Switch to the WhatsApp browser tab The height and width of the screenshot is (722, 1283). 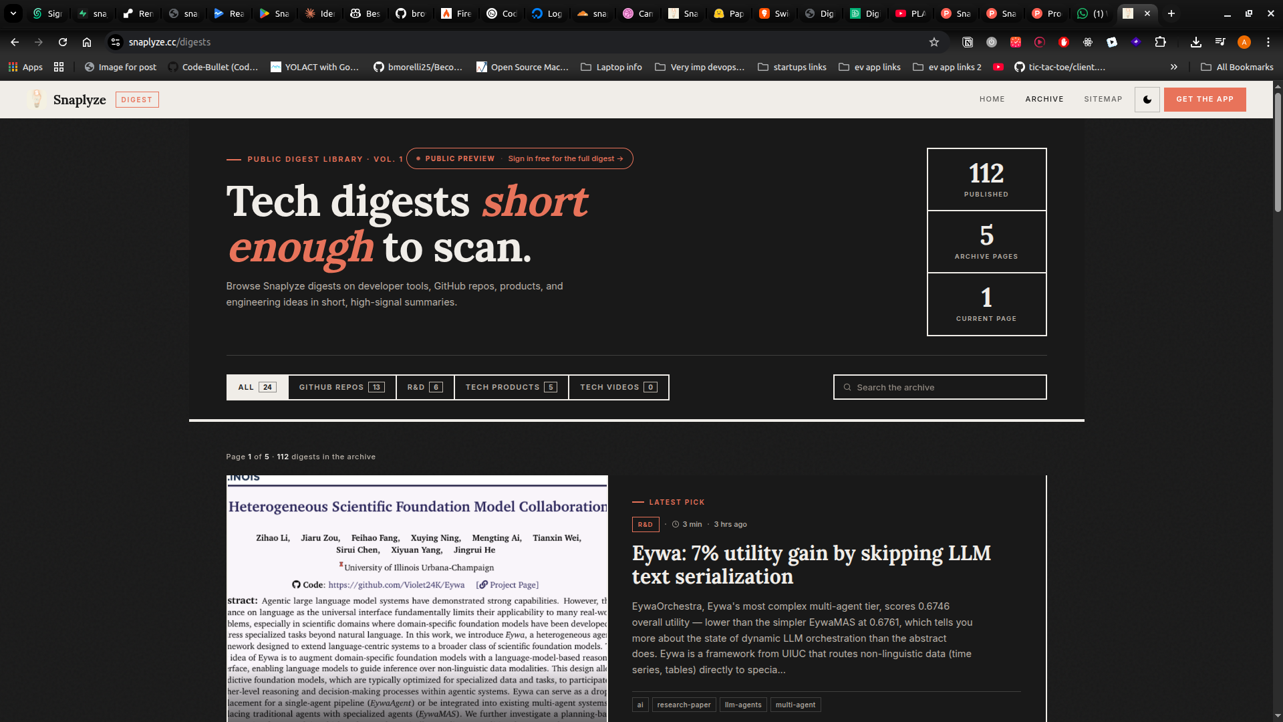pyautogui.click(x=1092, y=13)
